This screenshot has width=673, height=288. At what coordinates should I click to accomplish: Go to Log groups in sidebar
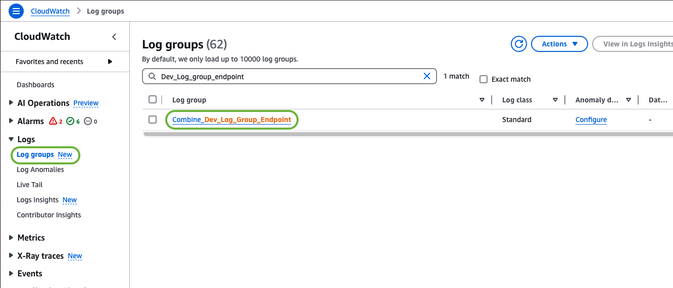[x=35, y=154]
